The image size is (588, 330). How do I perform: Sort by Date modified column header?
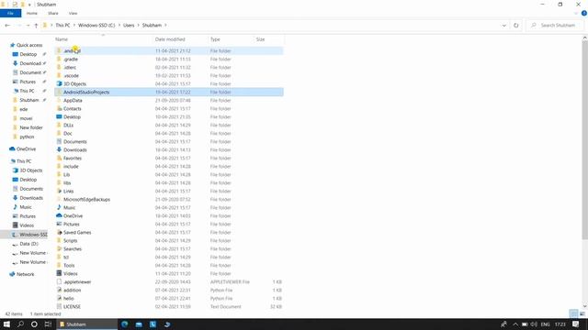(170, 39)
